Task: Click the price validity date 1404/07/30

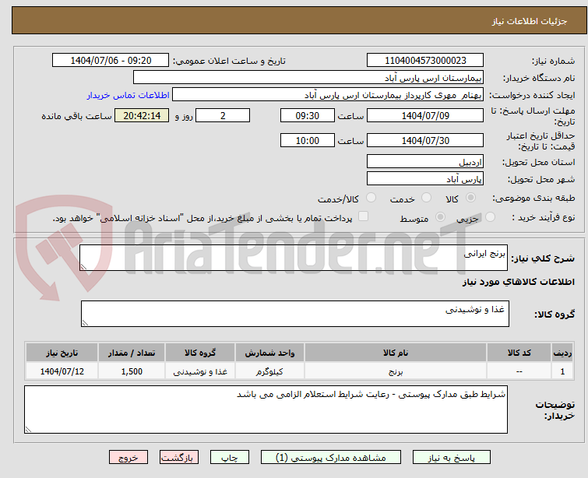Action: [x=425, y=141]
